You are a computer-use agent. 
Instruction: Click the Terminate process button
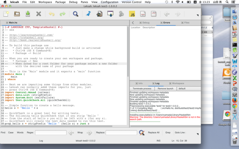[142, 89]
